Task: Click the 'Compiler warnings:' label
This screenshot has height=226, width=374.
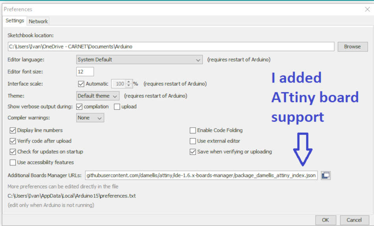Action: tap(29, 118)
